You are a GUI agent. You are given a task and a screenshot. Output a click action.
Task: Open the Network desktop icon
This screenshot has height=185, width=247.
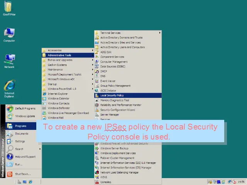(x=9, y=61)
